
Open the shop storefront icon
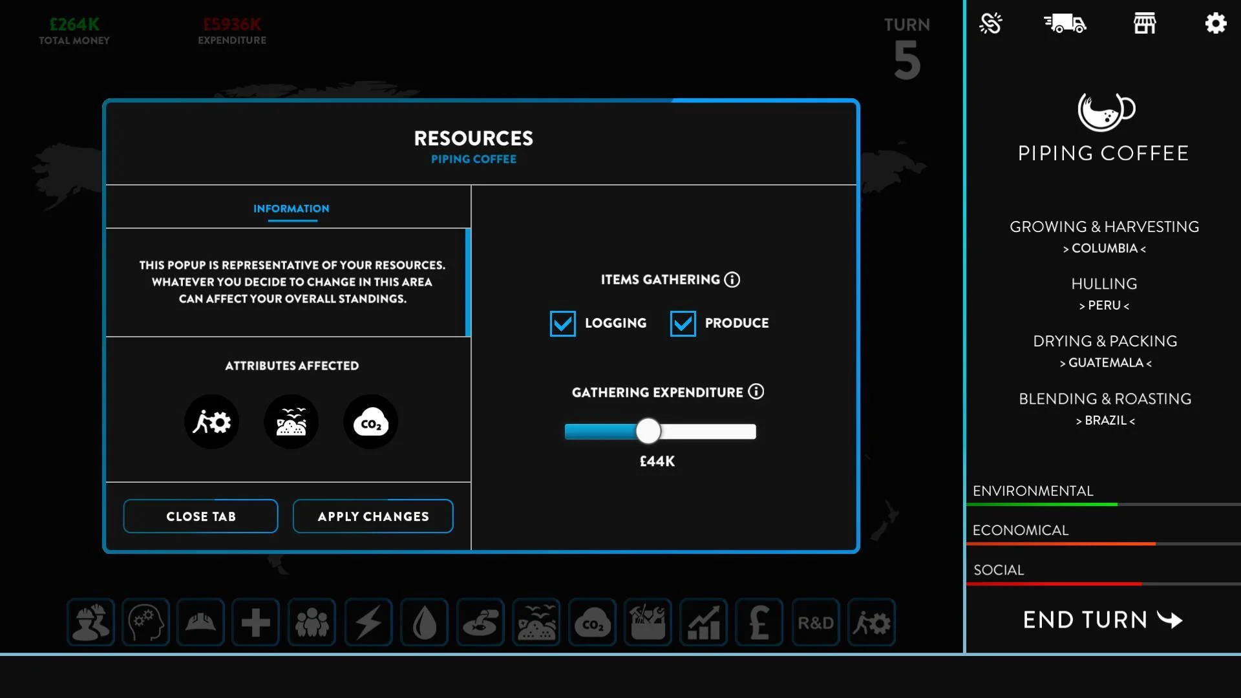click(1145, 23)
